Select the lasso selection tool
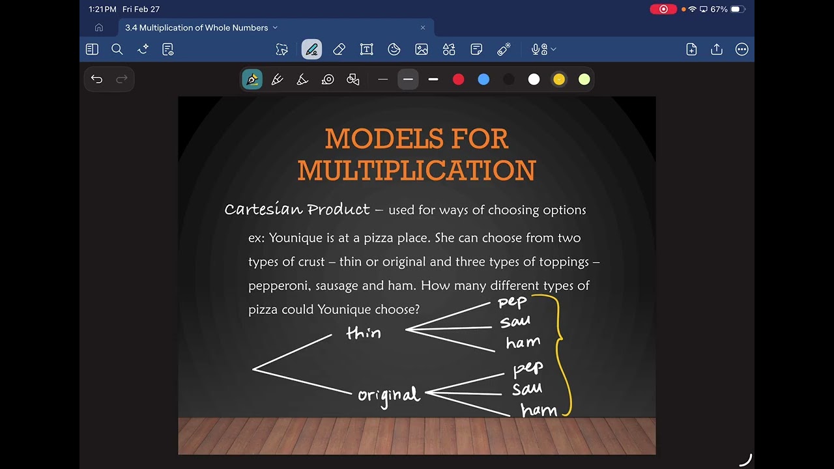 point(281,50)
